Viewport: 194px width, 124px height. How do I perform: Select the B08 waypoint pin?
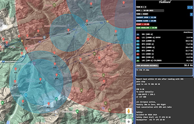tap(68, 30)
